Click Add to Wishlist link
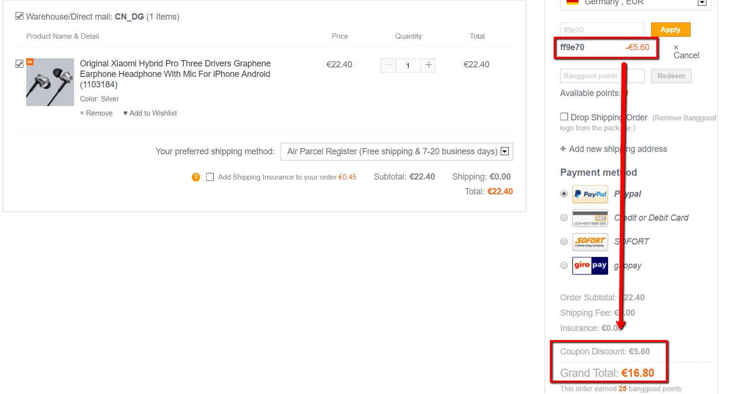Image resolution: width=737 pixels, height=394 pixels. coord(150,113)
